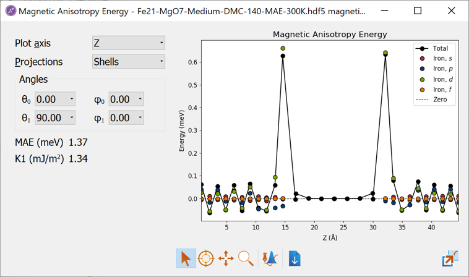
Task: Click the MAE (meV) value 1.37
Action: tap(78, 142)
